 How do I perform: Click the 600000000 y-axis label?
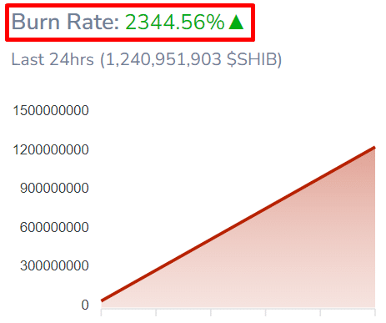tap(54, 227)
